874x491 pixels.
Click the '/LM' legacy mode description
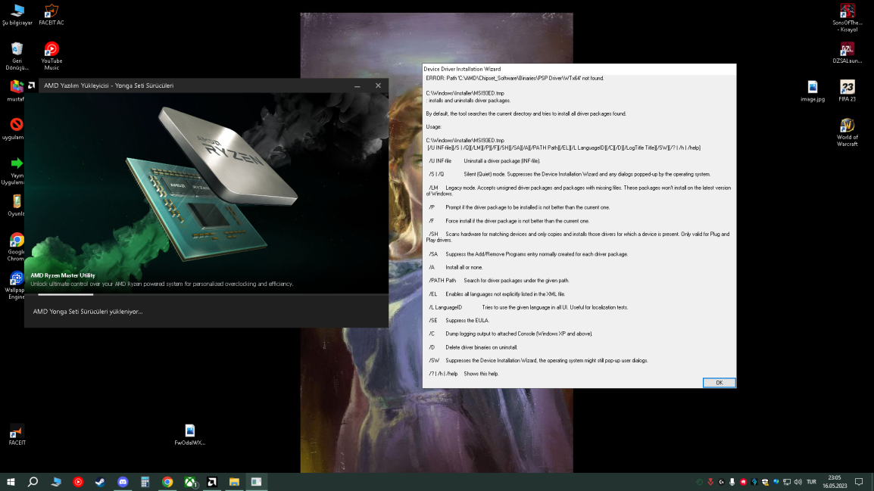pos(579,191)
